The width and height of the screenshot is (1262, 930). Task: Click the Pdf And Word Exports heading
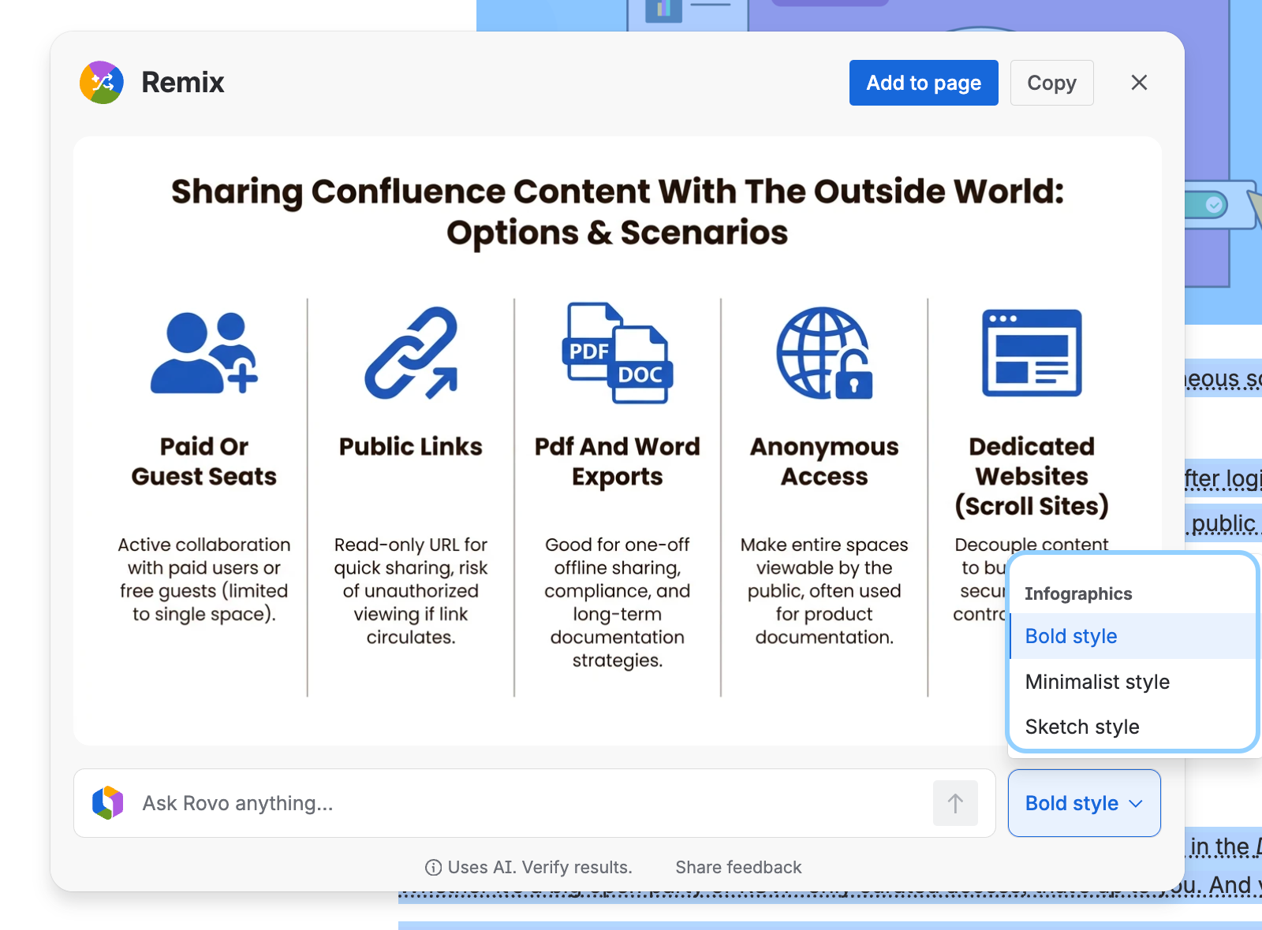pos(618,461)
